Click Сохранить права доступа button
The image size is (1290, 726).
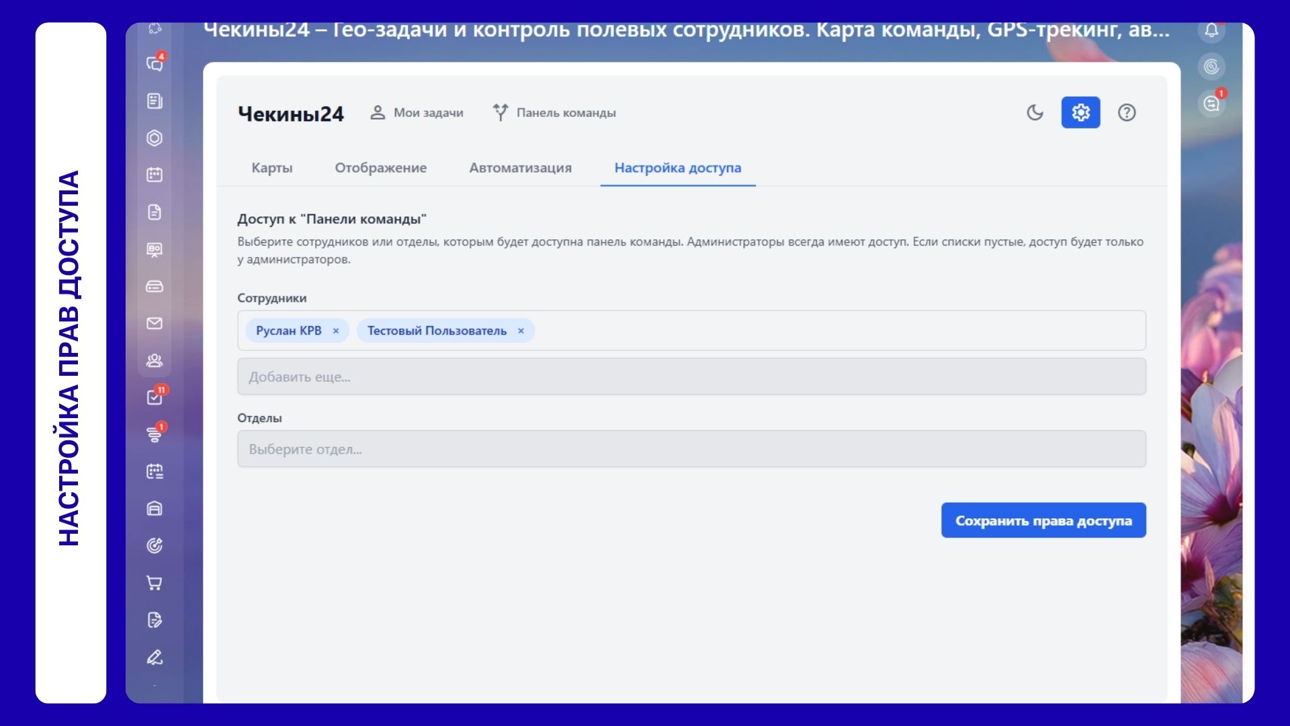click(1043, 520)
